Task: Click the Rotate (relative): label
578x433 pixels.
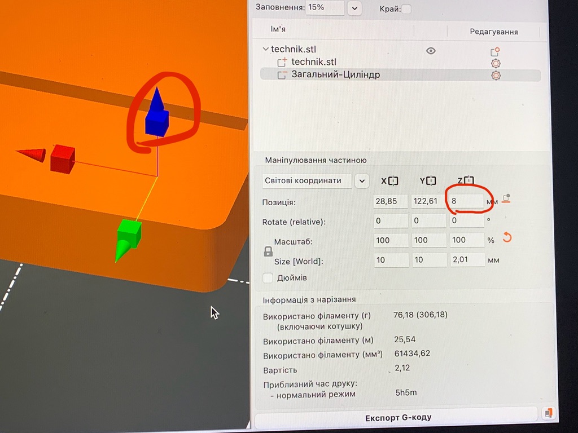Action: pyautogui.click(x=294, y=222)
